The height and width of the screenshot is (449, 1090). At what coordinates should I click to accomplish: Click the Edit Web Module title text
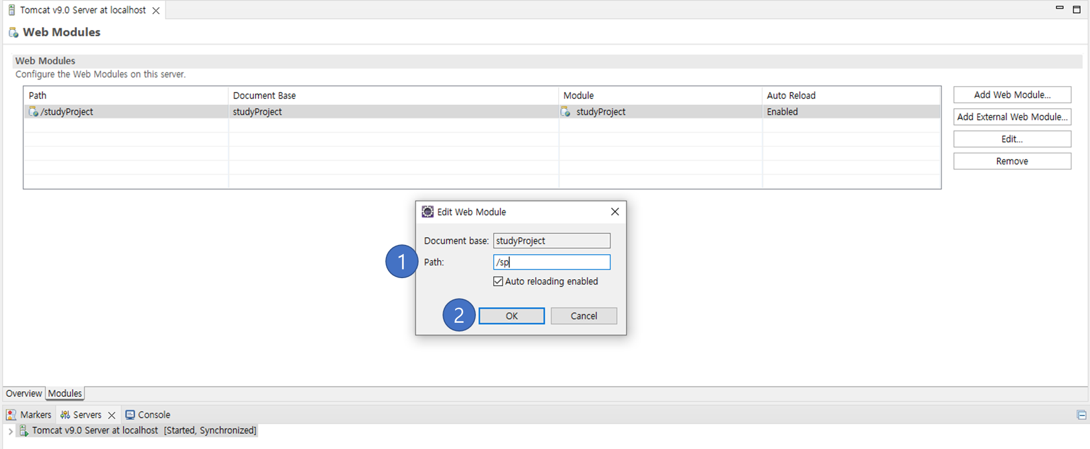coord(471,212)
